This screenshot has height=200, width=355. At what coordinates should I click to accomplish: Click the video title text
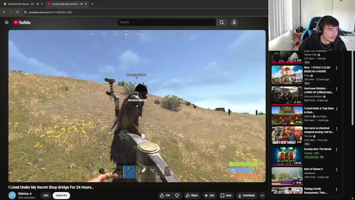[51, 187]
